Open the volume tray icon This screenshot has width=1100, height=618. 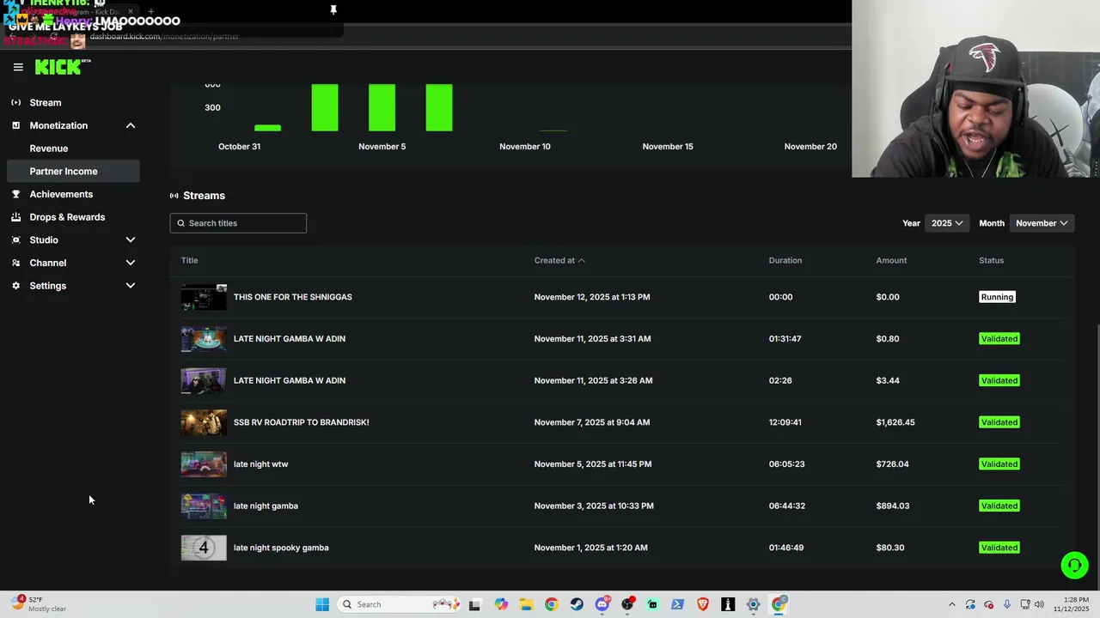pyautogui.click(x=1039, y=604)
